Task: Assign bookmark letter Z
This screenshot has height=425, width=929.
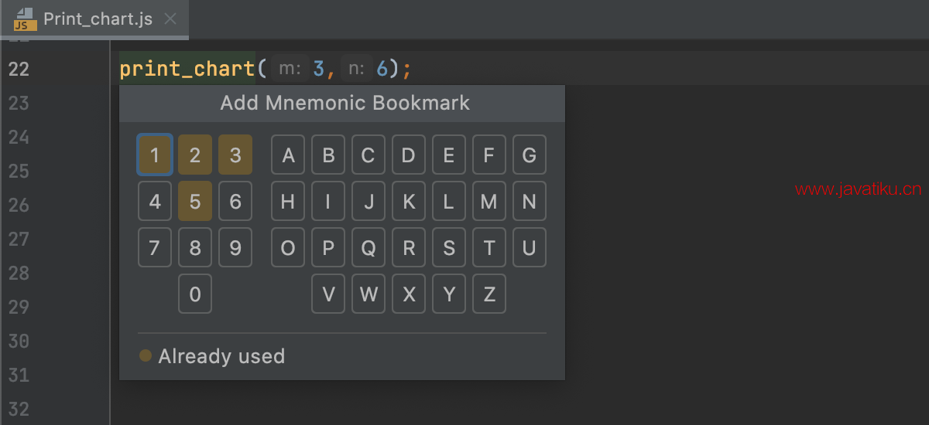Action: [489, 294]
